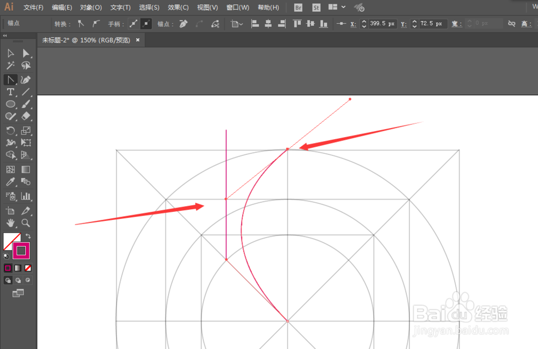Hide handles for multiple selected anchors
Viewport: 538px width, 349px height.
[146, 24]
